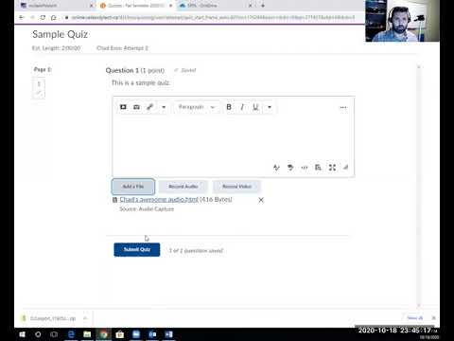Expand the downloaded file options caret
The width and height of the screenshot is (454, 341).
[x=85, y=318]
